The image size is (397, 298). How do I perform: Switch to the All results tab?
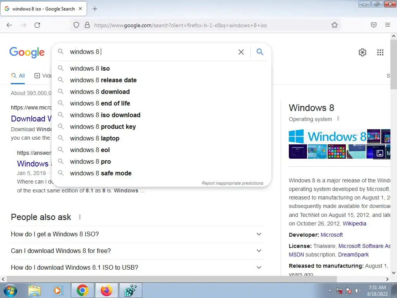pos(18,76)
